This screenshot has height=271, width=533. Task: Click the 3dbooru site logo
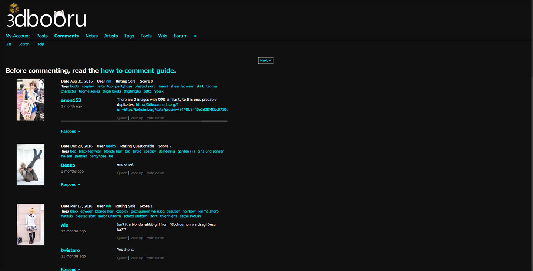(x=47, y=16)
